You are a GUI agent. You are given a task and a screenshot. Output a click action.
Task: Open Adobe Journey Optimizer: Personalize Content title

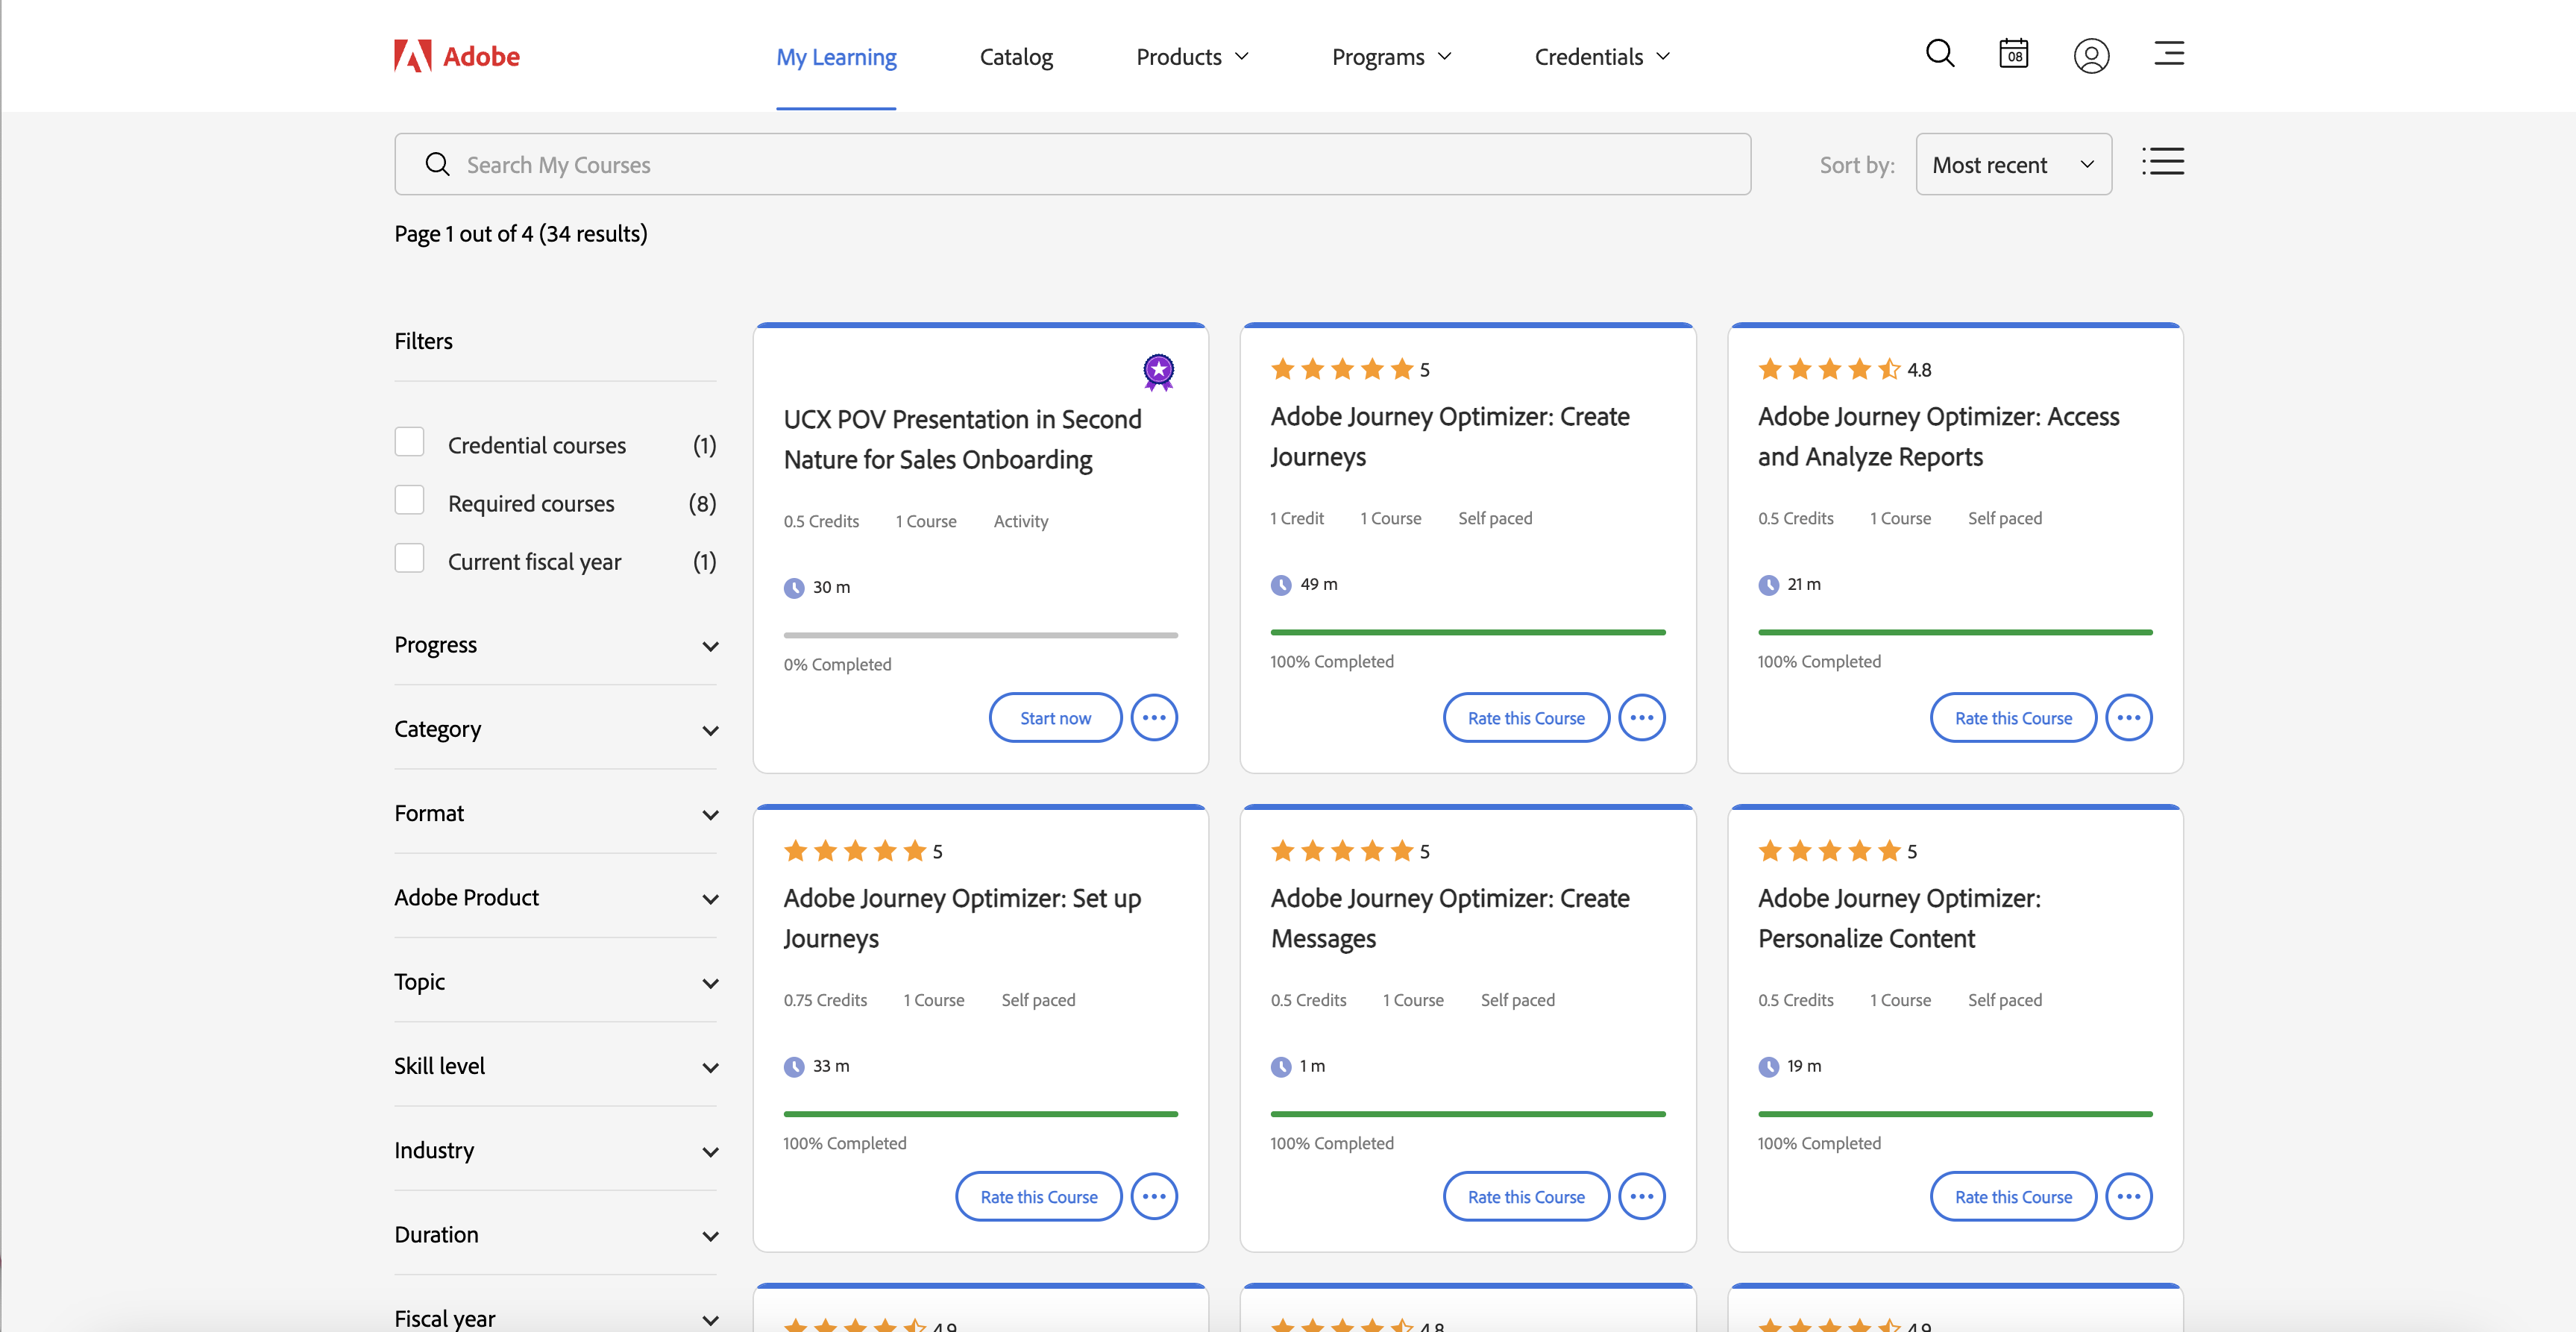coord(1899,919)
